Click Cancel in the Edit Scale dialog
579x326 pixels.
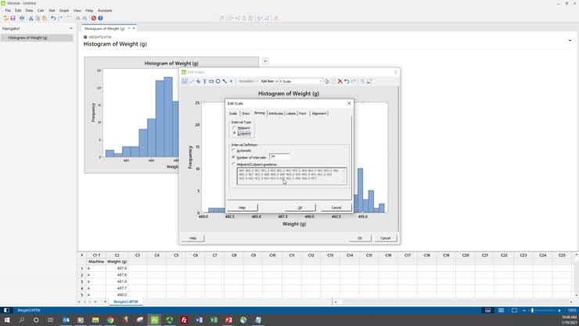pyautogui.click(x=336, y=208)
